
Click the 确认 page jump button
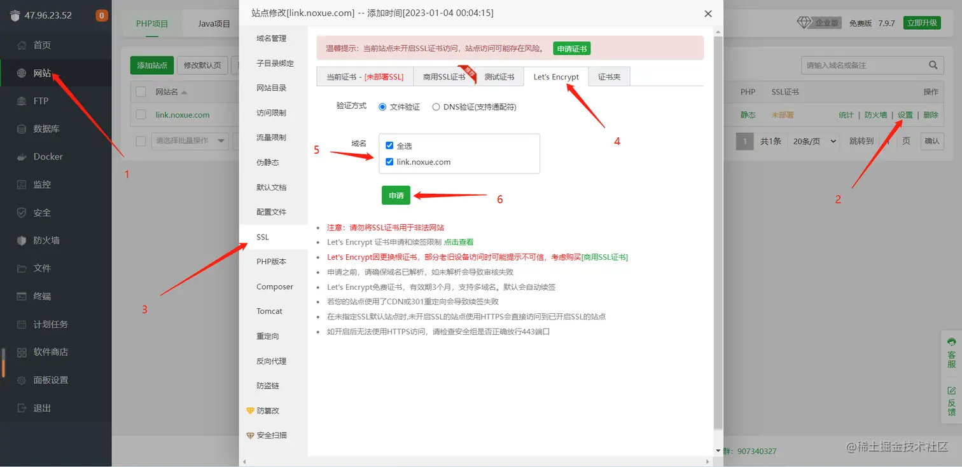[x=931, y=141]
